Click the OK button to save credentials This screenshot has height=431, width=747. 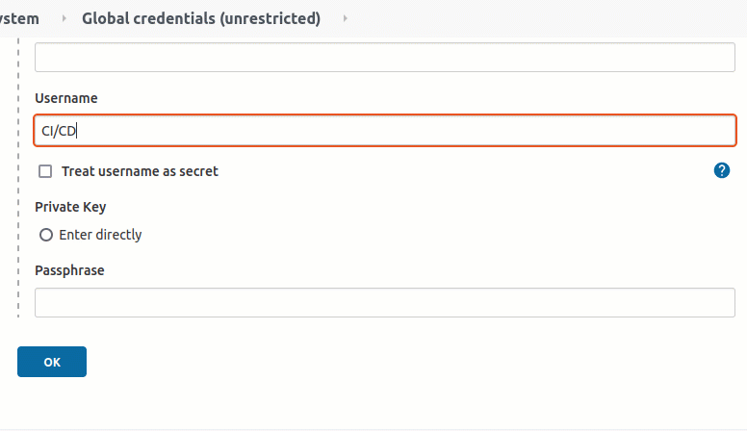coord(52,362)
